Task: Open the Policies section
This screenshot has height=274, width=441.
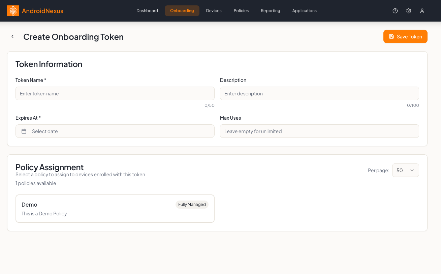Action: point(241,10)
